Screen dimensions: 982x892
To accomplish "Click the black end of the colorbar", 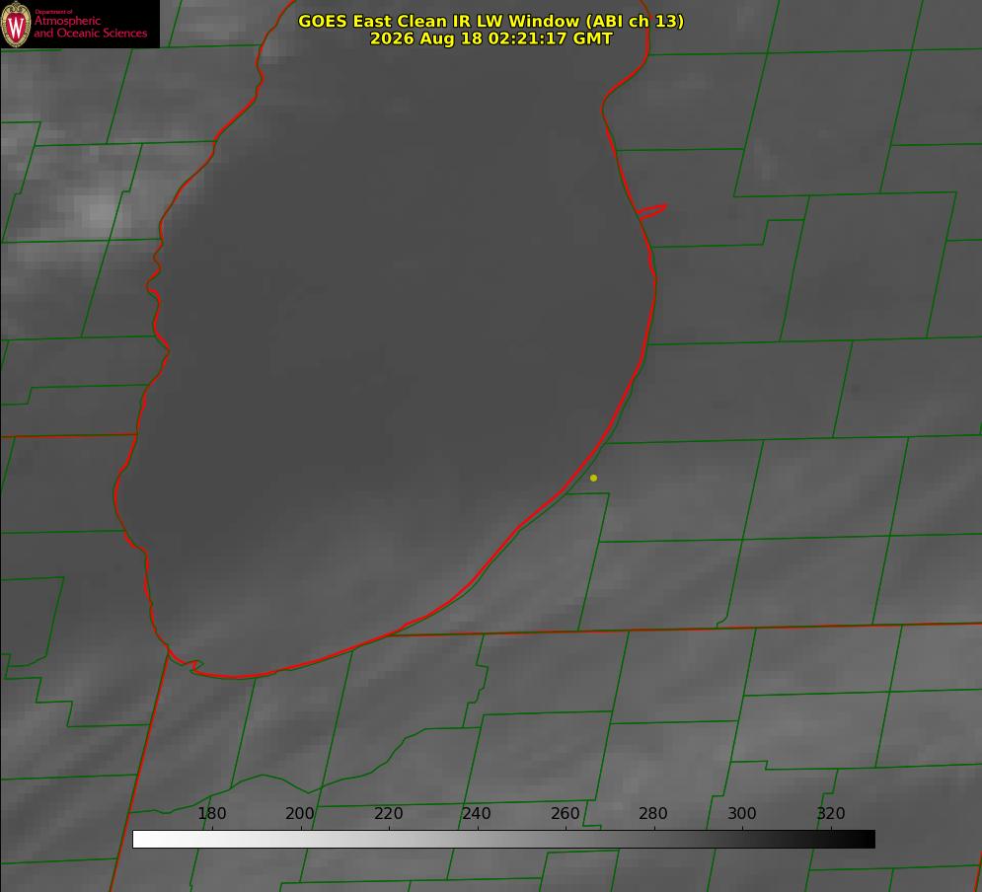I will pyautogui.click(x=867, y=839).
